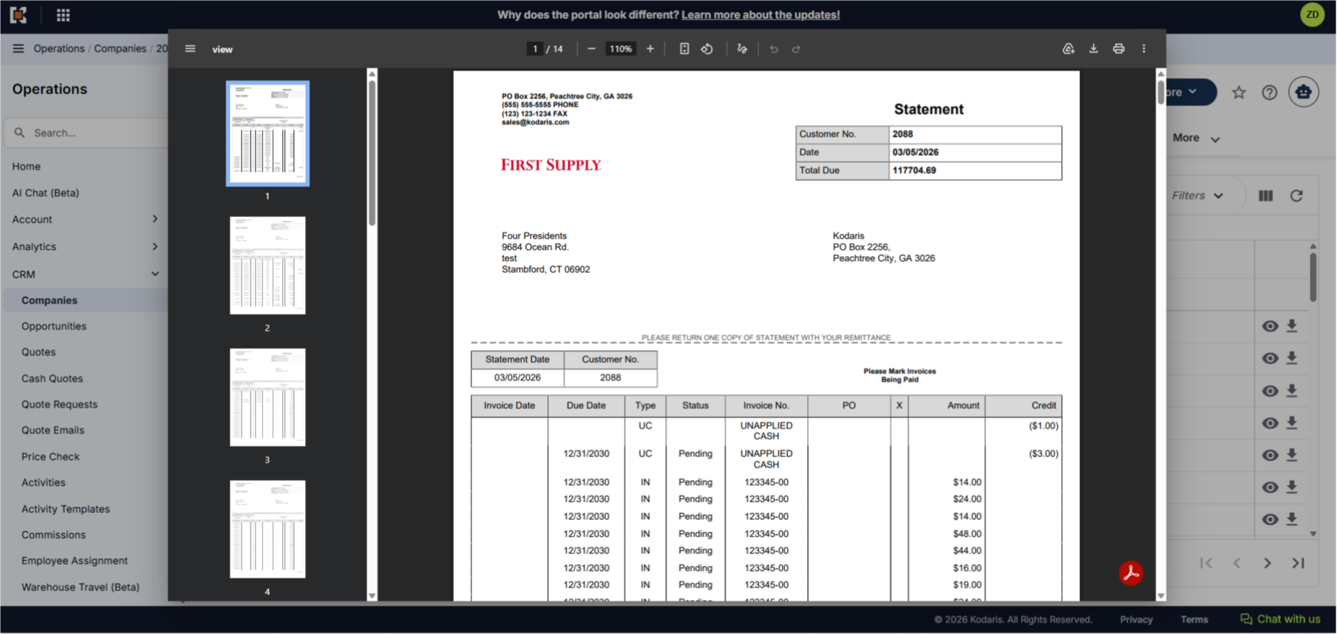Viewport: 1337px width, 634px height.
Task: Print the PDF statement
Action: click(x=1118, y=49)
